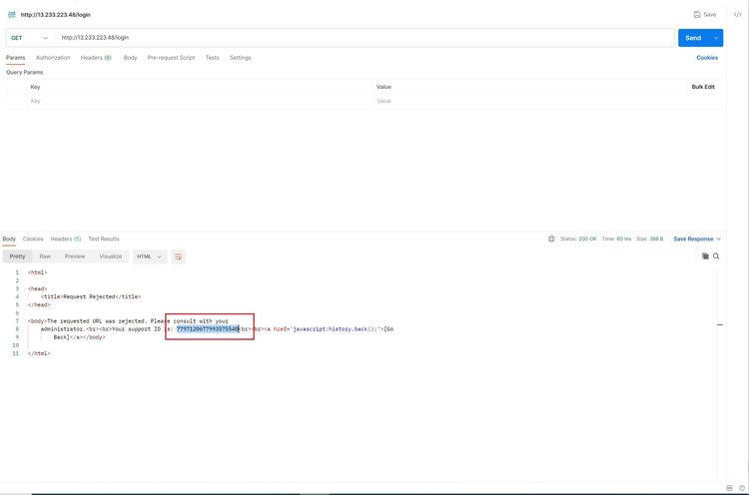Image resolution: width=749 pixels, height=495 pixels.
Task: Toggle the wrap lines icon
Action: [178, 256]
